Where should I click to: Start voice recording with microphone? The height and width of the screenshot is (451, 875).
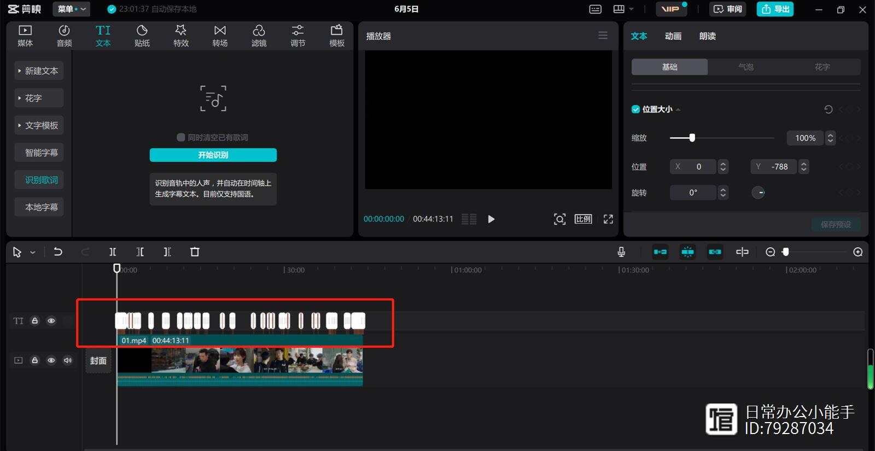[x=621, y=252]
